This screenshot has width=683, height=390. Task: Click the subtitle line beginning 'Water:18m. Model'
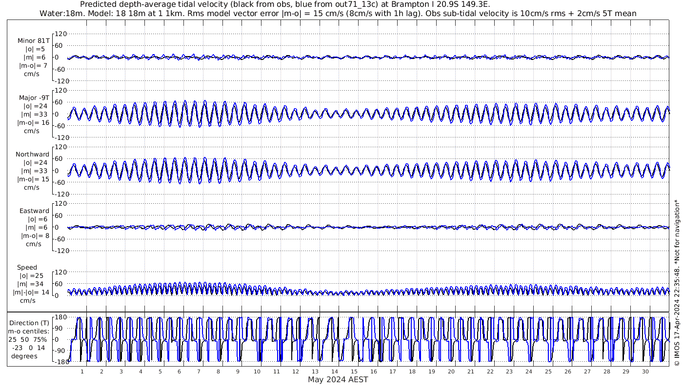tap(338, 13)
